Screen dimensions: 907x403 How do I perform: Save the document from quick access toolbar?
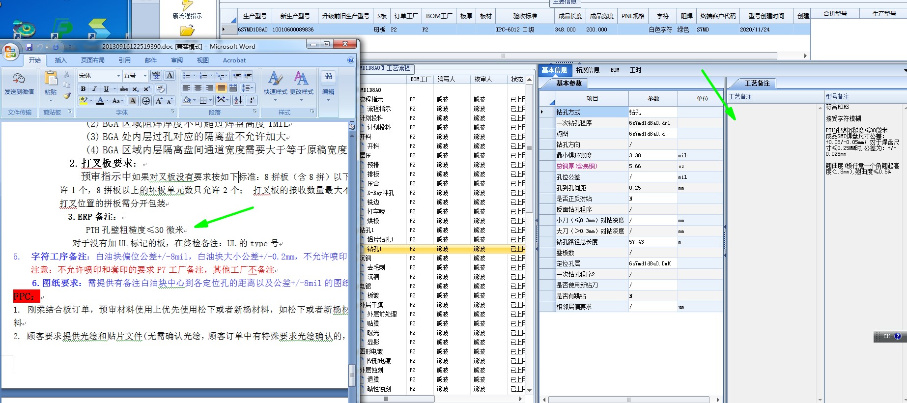pos(29,47)
